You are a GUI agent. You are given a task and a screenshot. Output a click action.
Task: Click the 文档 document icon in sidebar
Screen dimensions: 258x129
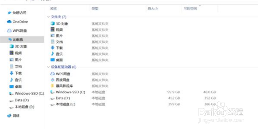[x=11, y=67]
